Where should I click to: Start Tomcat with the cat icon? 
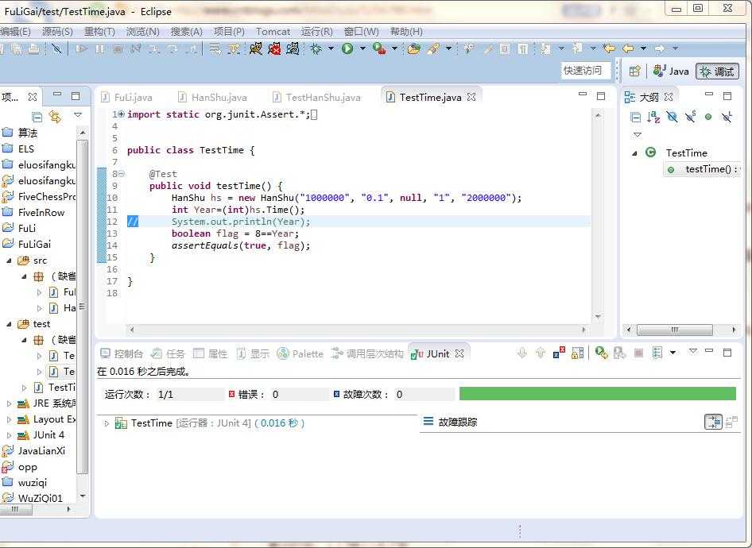pos(256,48)
